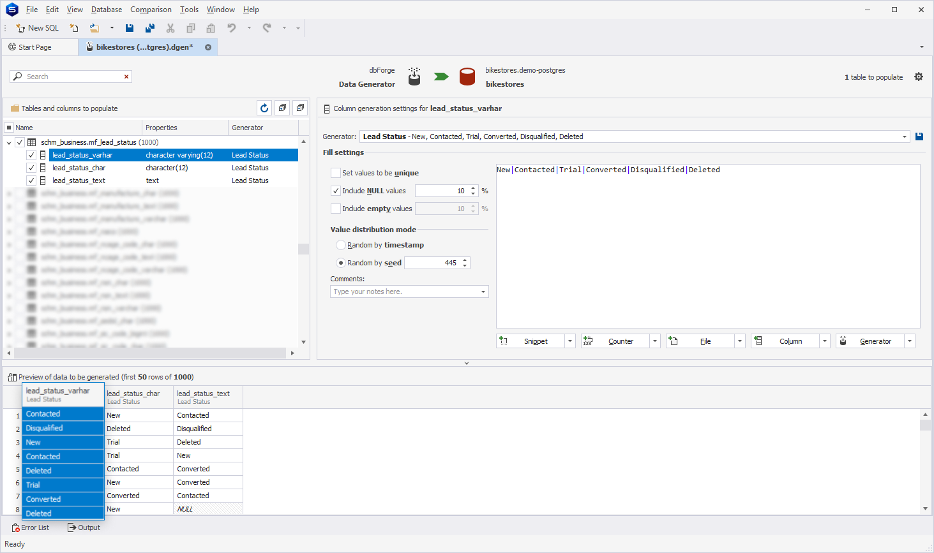The height and width of the screenshot is (553, 934).
Task: Click the Redo arrow icon
Action: pyautogui.click(x=267, y=28)
